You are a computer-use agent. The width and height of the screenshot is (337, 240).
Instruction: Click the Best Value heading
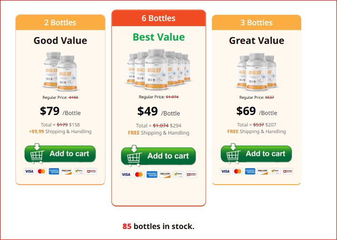tap(158, 37)
